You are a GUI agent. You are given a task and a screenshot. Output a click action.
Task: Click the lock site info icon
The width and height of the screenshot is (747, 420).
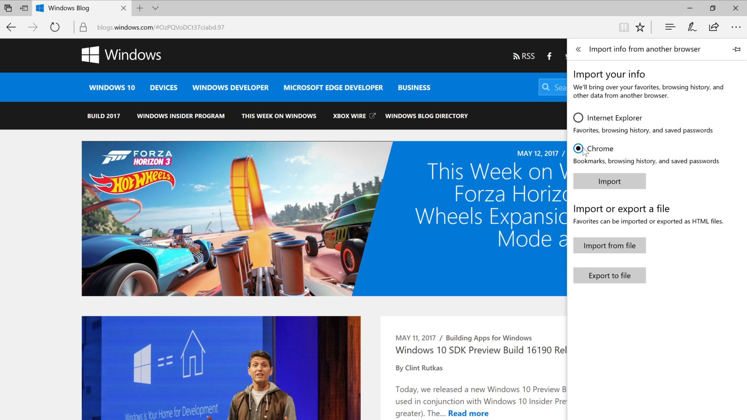(83, 27)
